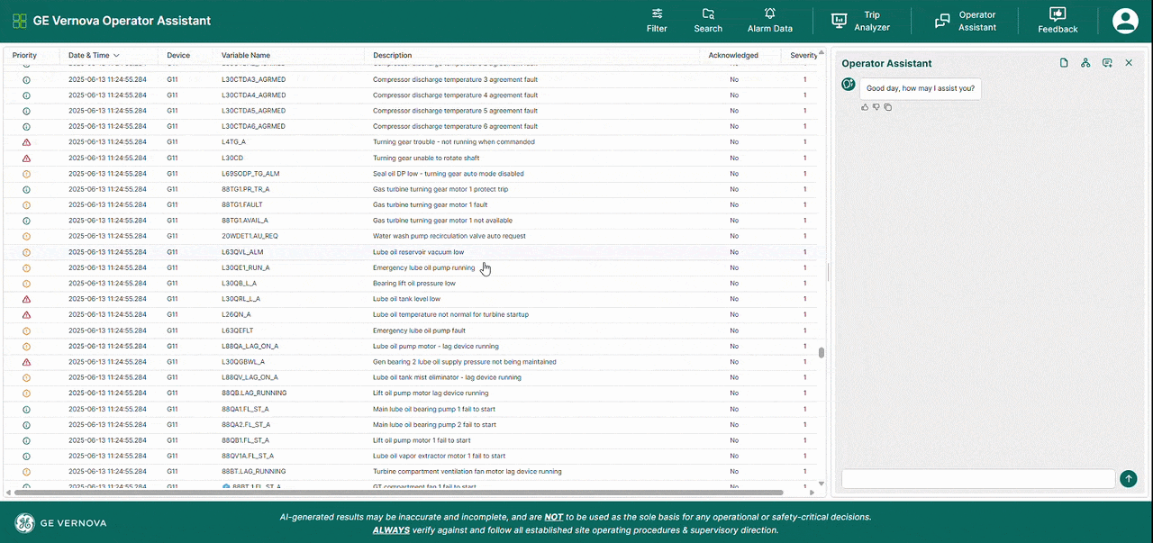Screen dimensions: 1153x543
Task: Select the 20WDET1.AU_REQ variable name
Action: (x=250, y=236)
